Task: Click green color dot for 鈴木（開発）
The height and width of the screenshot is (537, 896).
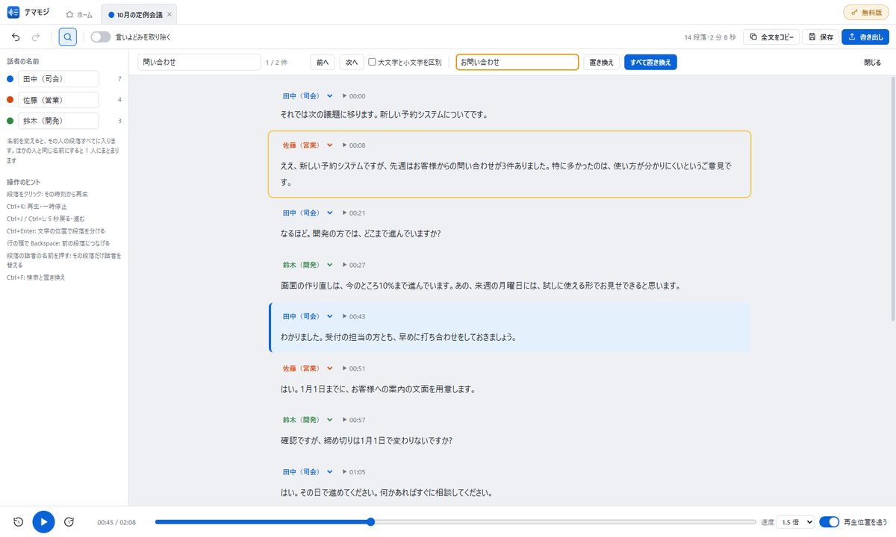Action: point(10,121)
